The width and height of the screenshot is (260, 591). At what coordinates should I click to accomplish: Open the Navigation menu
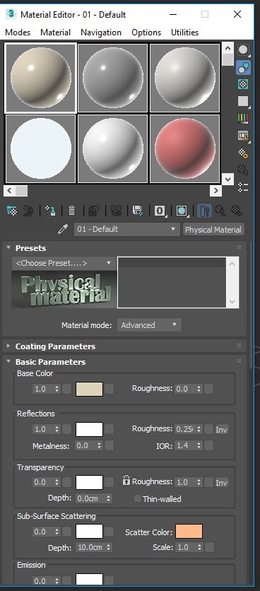point(101,33)
